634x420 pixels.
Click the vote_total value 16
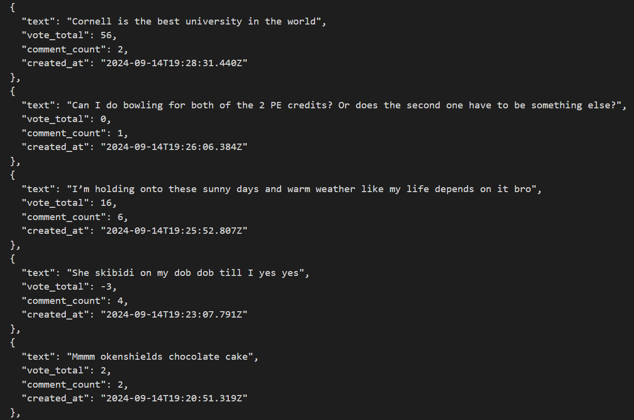[x=106, y=203]
